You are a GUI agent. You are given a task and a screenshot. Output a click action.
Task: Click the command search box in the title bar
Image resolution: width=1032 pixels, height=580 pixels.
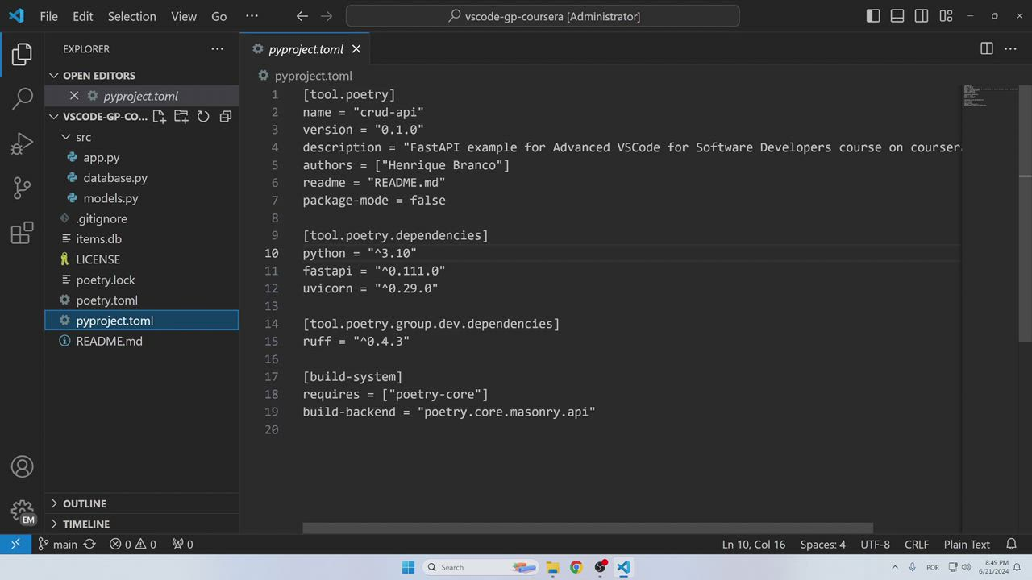(543, 16)
